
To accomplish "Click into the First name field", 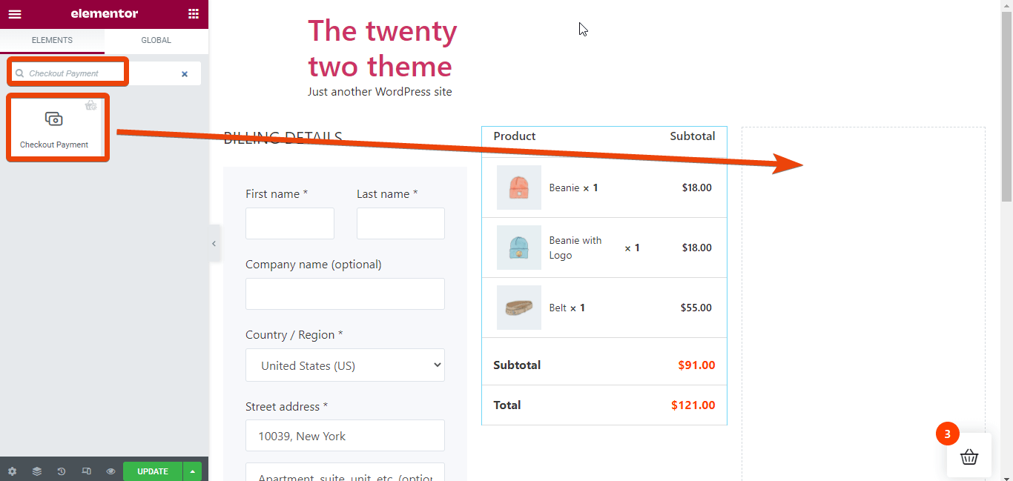I will 289,223.
